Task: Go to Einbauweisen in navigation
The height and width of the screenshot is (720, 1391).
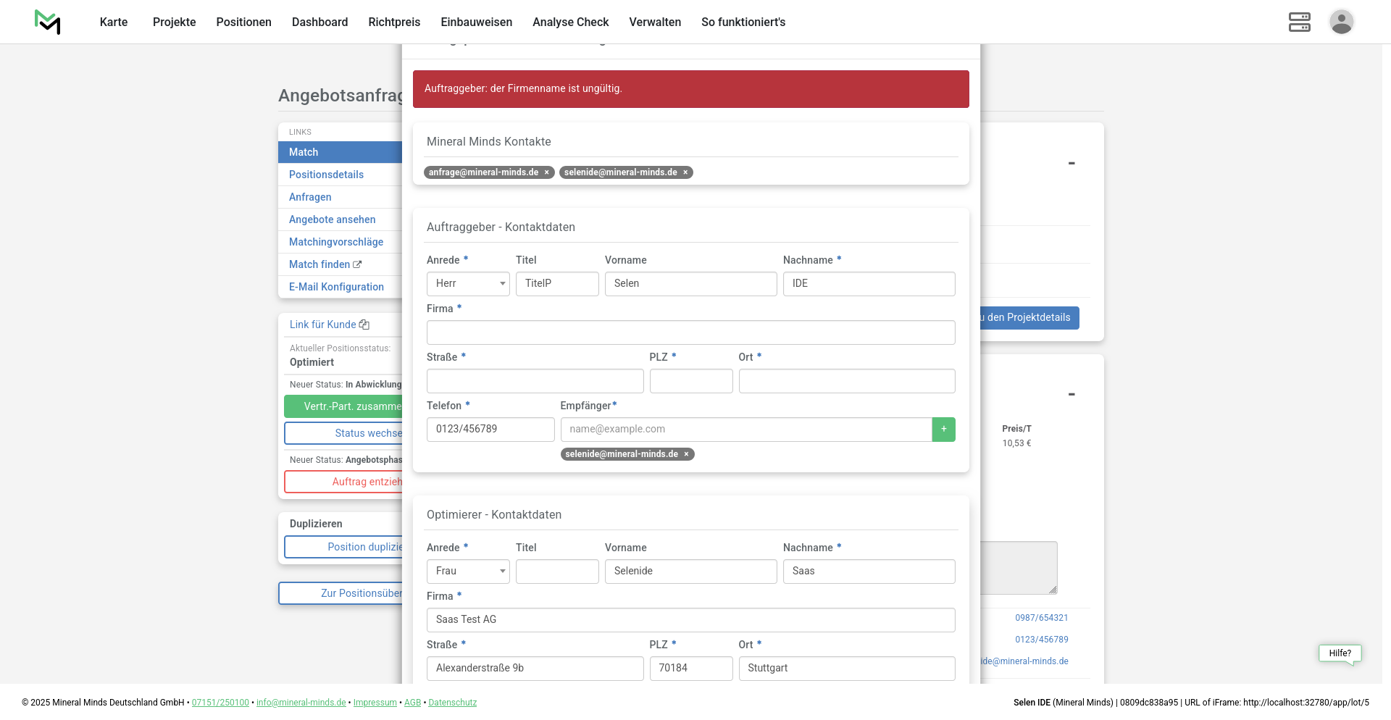Action: [476, 22]
